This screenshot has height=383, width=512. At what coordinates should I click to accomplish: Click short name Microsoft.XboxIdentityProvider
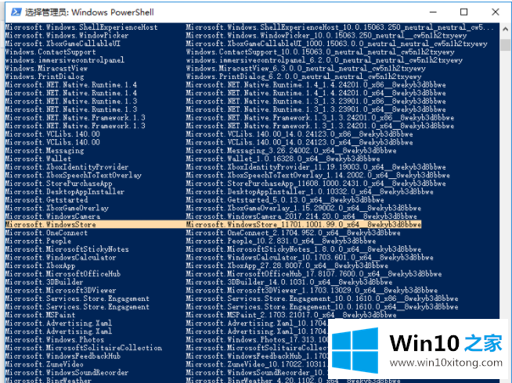click(x=67, y=167)
